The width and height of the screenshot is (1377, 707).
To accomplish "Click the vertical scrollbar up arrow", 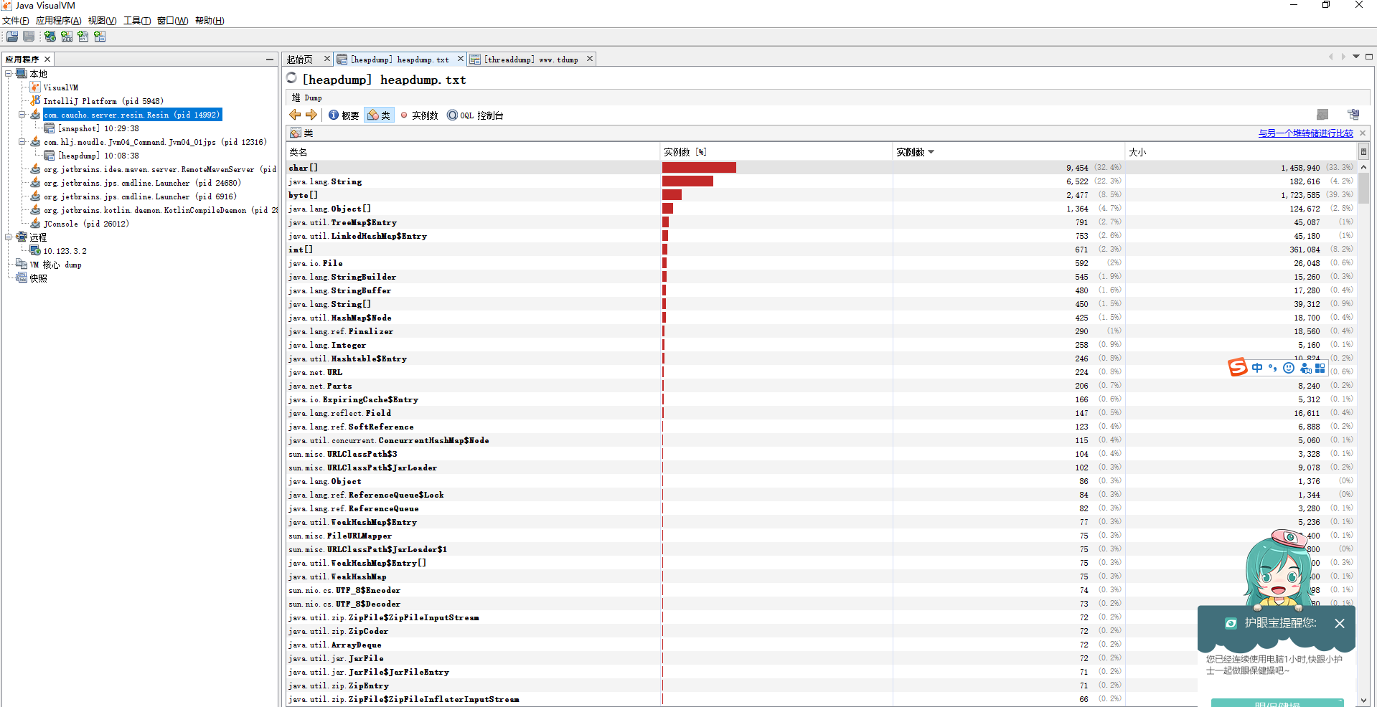I will point(1363,167).
